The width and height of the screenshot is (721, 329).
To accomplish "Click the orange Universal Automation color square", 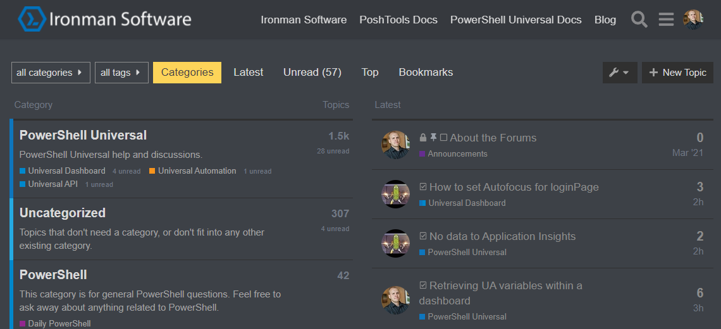I will [x=152, y=171].
